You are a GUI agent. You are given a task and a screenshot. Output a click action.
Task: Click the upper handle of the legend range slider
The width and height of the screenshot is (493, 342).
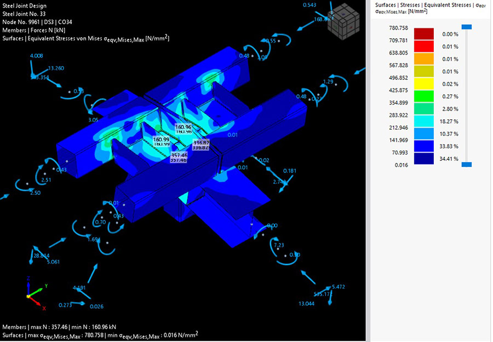[x=466, y=26]
